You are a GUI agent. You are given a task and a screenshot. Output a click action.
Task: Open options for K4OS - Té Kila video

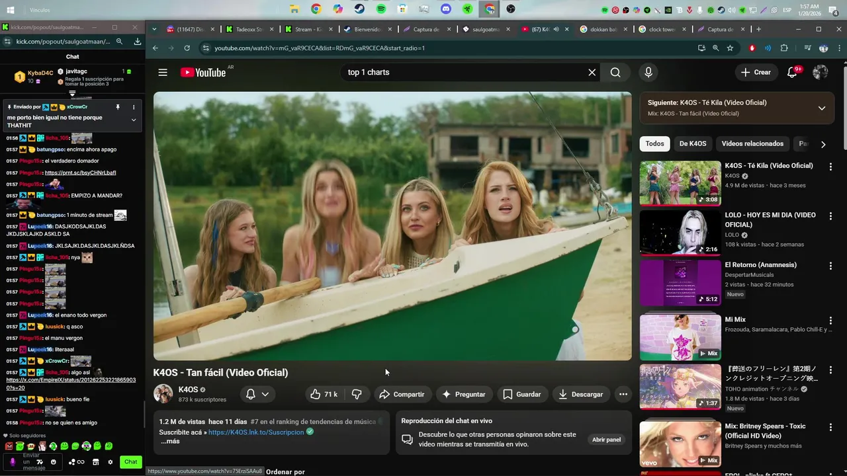point(830,167)
